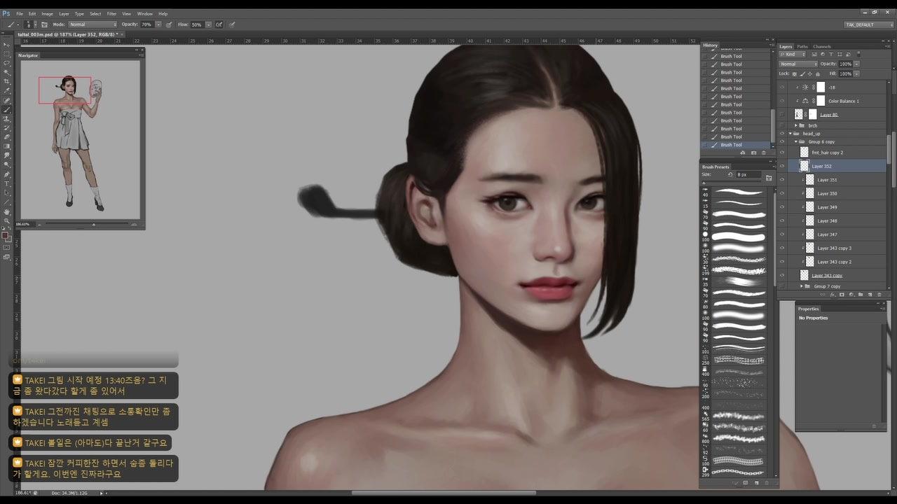Select the Crop tool

7,82
